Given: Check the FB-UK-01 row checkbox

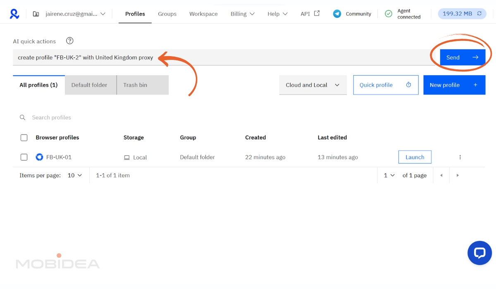Looking at the screenshot, I should tap(24, 157).
